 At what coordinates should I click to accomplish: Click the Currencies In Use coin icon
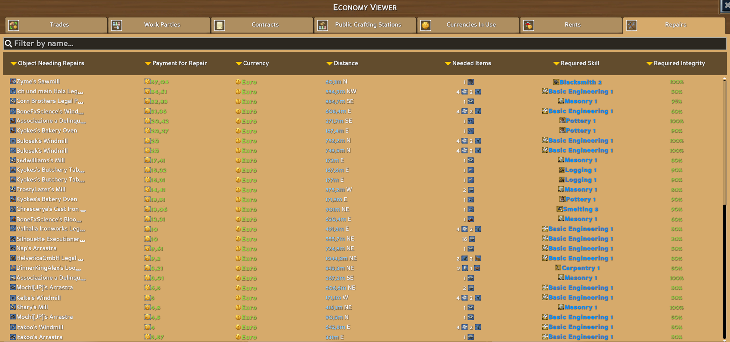425,25
